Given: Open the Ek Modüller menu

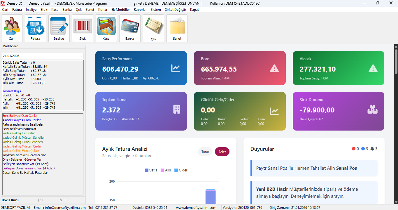Looking at the screenshot, I should coord(120,10).
